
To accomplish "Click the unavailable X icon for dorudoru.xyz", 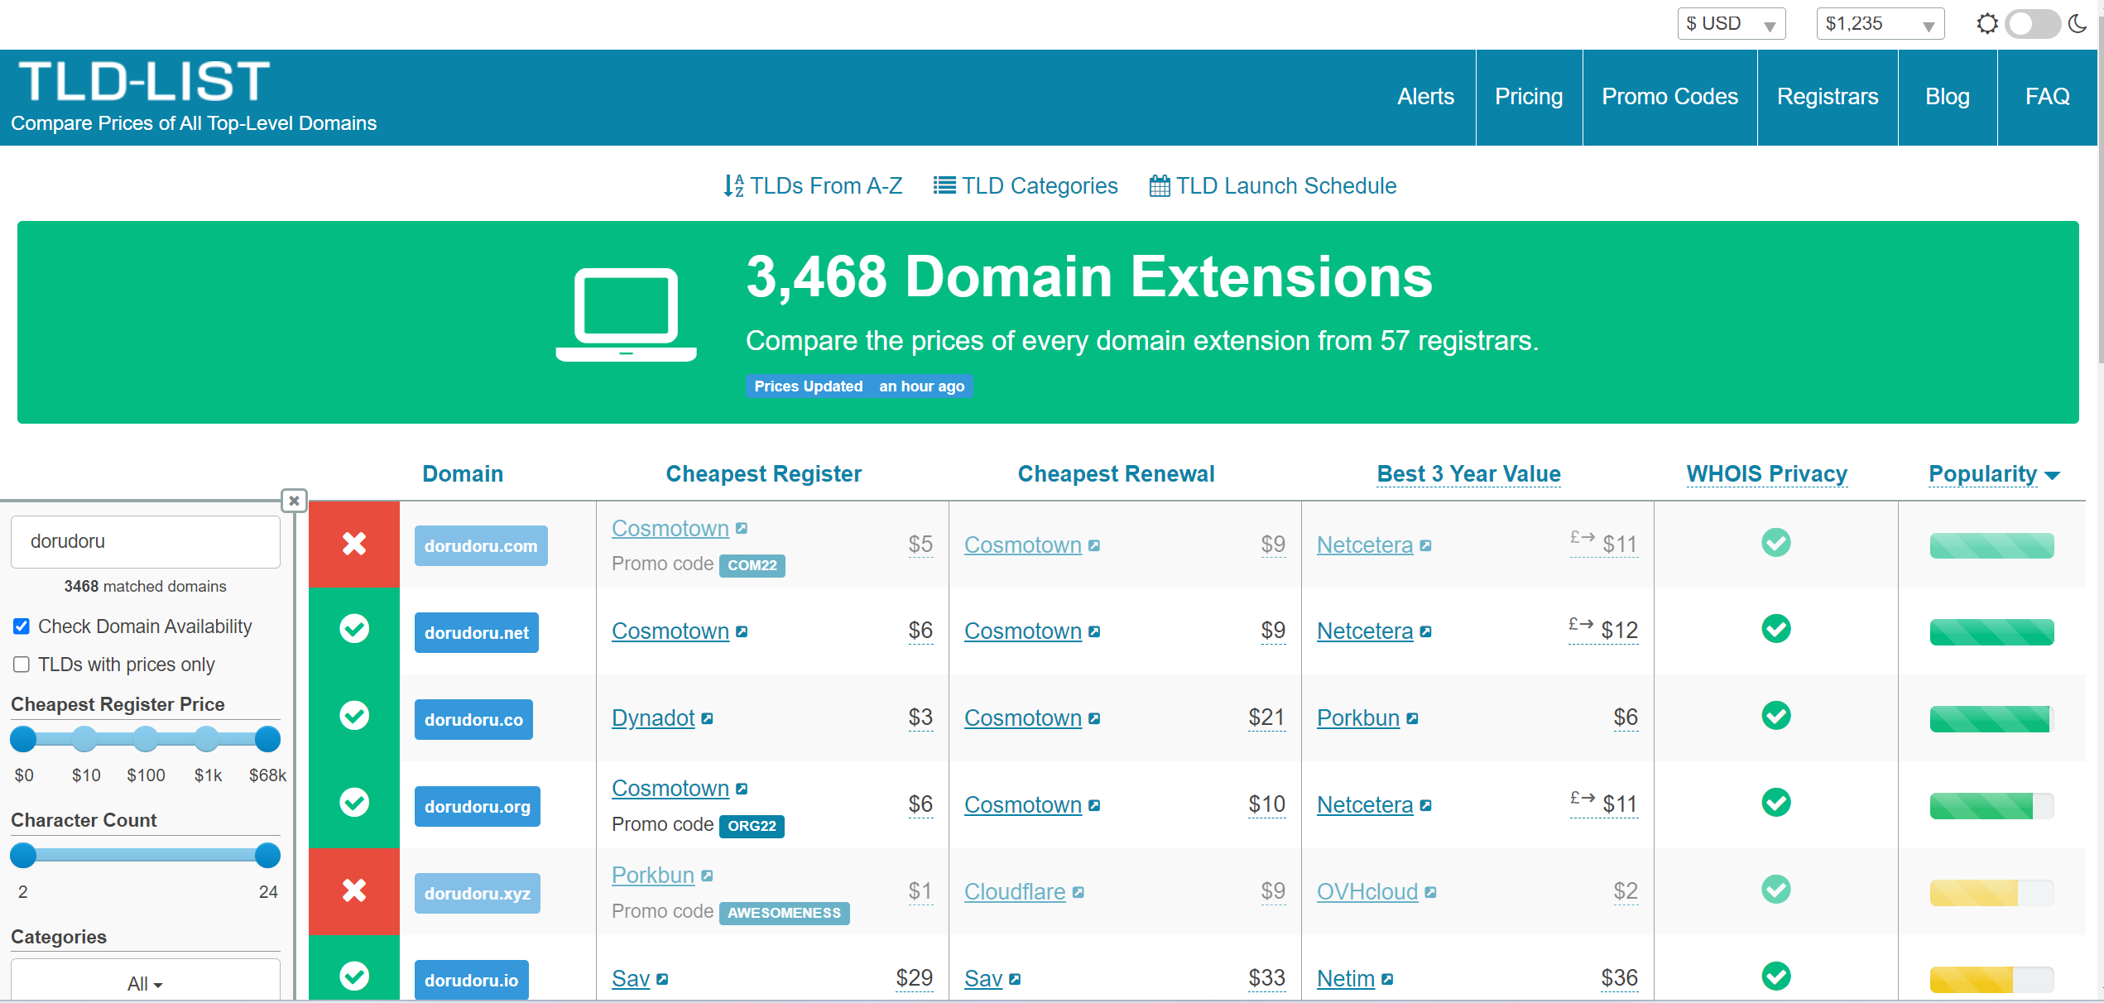I will tap(354, 890).
